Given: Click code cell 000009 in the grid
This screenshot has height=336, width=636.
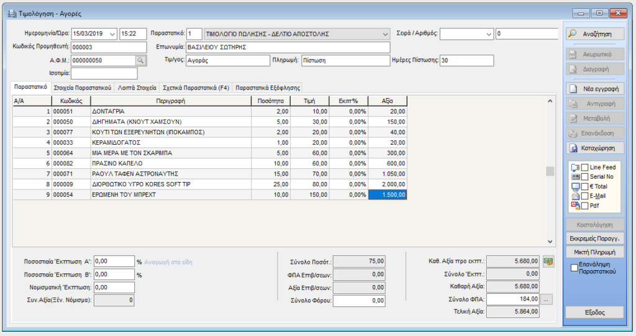Looking at the screenshot, I should [71, 184].
